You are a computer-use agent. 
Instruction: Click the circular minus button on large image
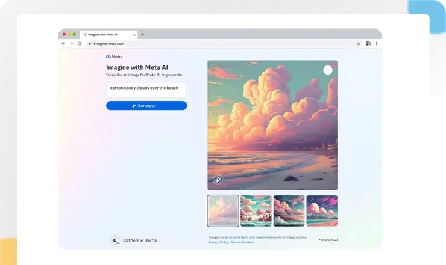[x=328, y=70]
